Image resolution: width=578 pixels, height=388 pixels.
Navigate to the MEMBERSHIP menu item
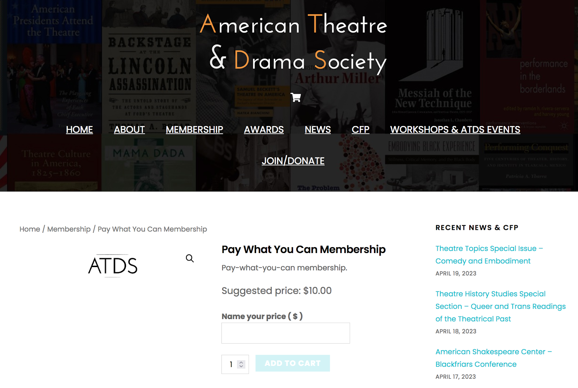coord(194,130)
